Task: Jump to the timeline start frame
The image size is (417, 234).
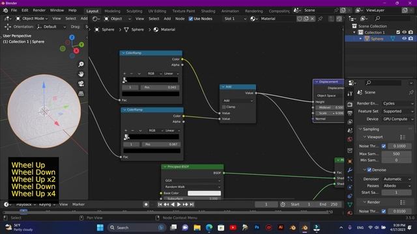Action: pyautogui.click(x=160, y=204)
